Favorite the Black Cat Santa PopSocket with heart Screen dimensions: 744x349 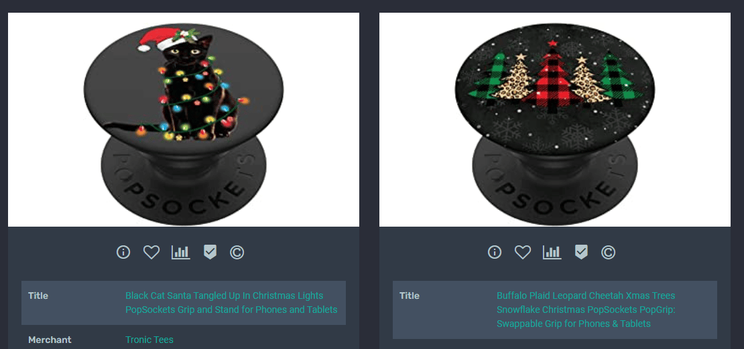151,253
